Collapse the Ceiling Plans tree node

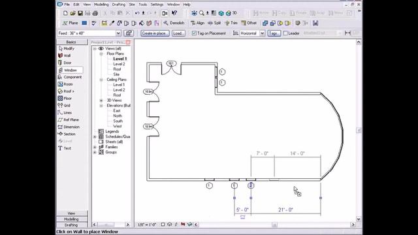pyautogui.click(x=101, y=80)
